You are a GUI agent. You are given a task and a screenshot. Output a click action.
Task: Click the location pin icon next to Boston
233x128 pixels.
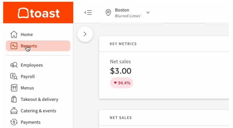coord(108,13)
